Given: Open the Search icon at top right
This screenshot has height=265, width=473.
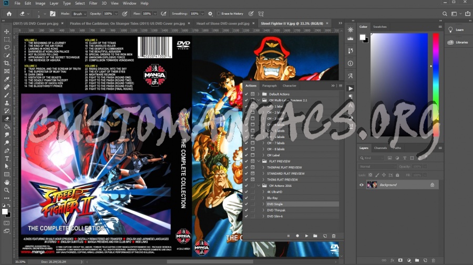Looking at the screenshot, I should click(445, 14).
